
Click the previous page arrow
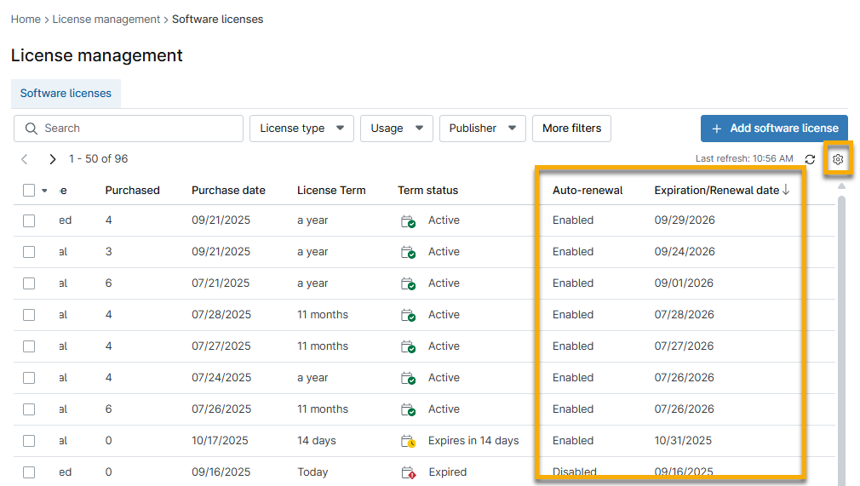point(25,159)
